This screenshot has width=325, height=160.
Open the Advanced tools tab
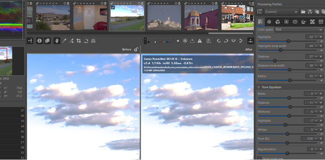(x=286, y=22)
